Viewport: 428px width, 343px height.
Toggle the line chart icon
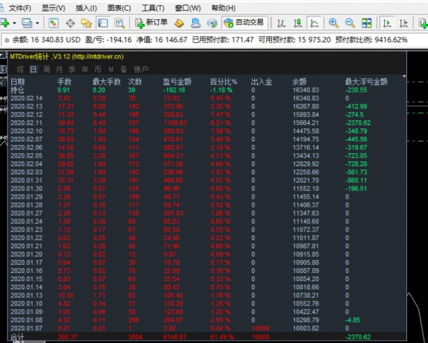pos(314,23)
